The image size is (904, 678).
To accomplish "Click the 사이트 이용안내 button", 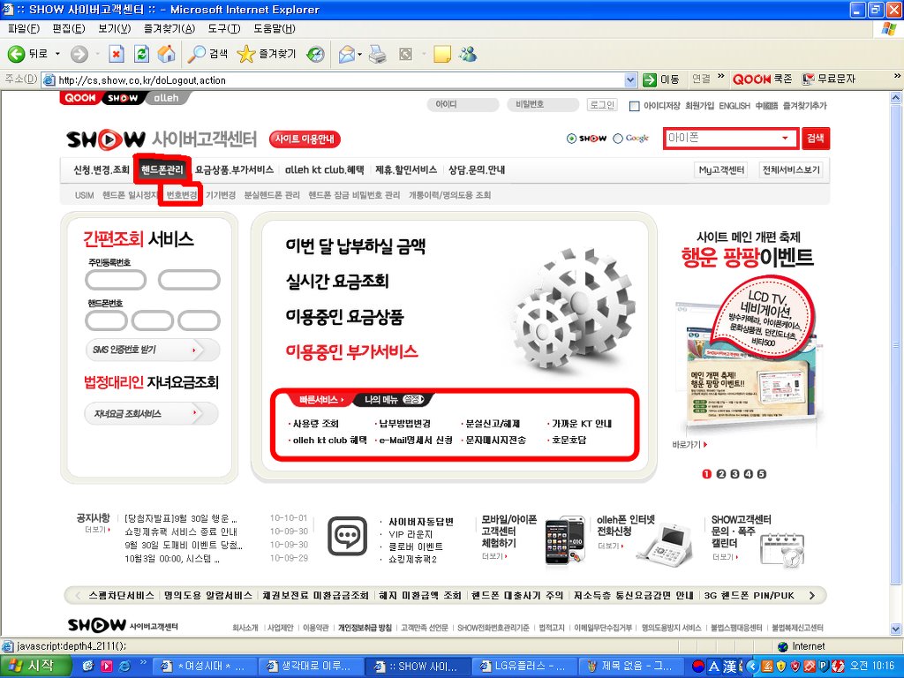I will (x=305, y=139).
